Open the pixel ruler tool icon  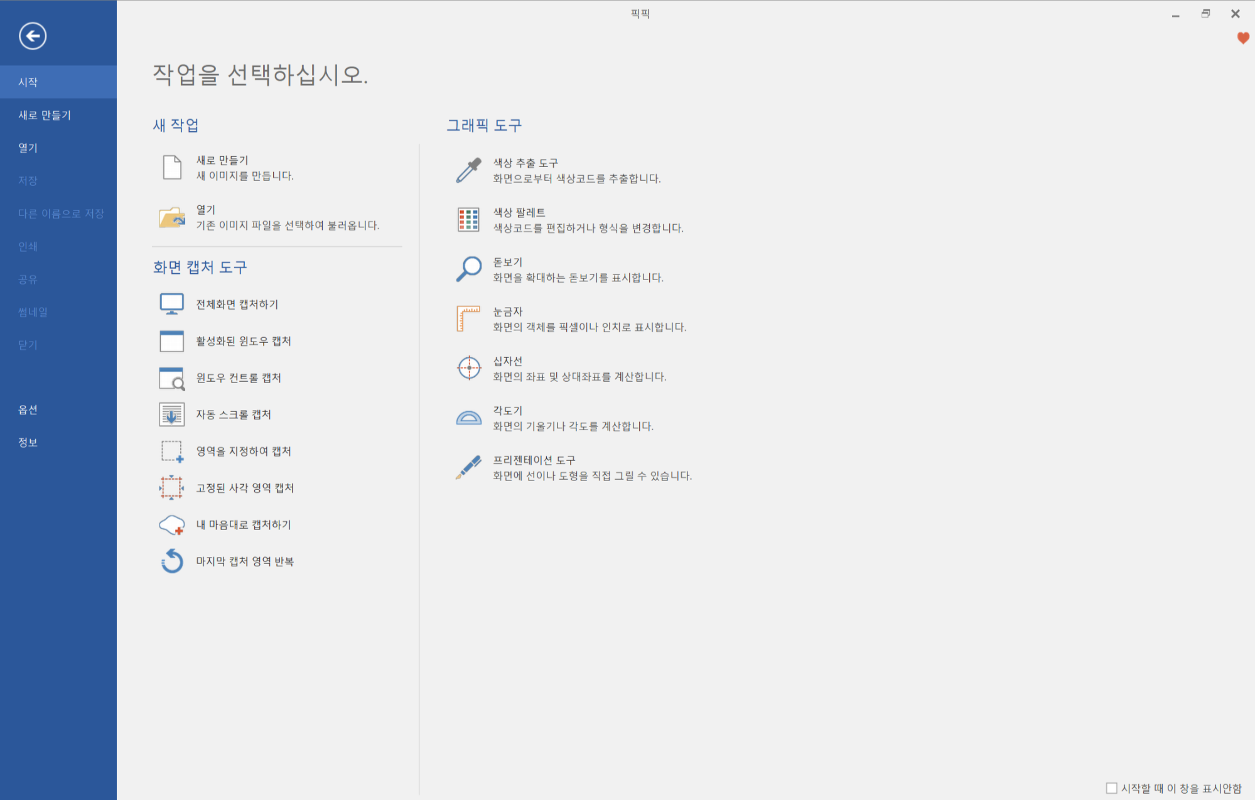click(x=468, y=319)
